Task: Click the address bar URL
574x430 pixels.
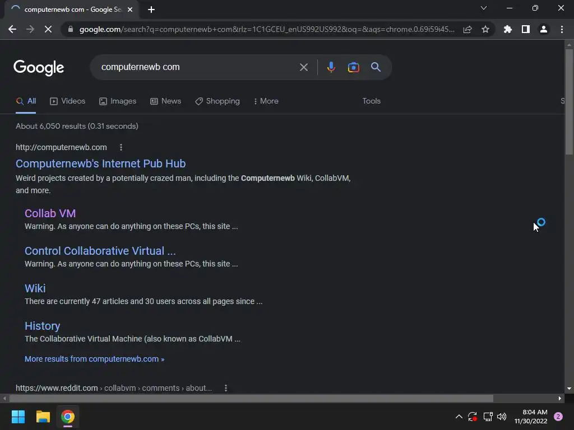Action: tap(267, 29)
